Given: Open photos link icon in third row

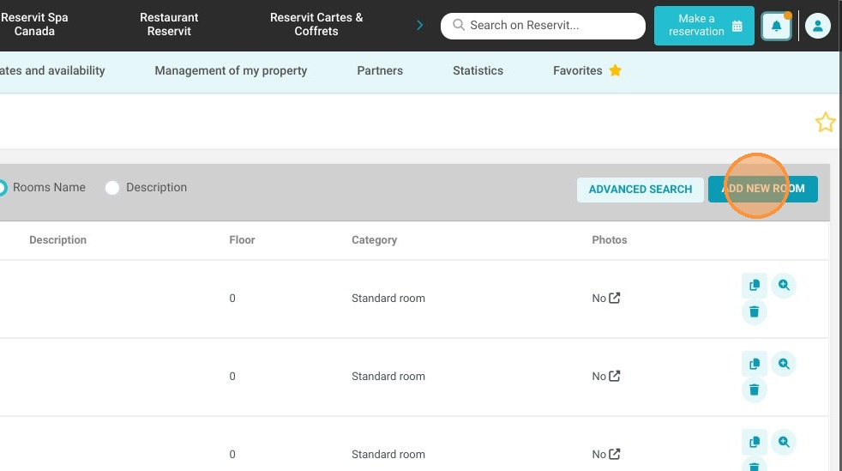Looking at the screenshot, I should click(x=614, y=454).
